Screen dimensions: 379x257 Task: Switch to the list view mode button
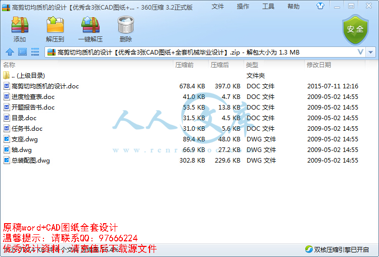[35, 52]
